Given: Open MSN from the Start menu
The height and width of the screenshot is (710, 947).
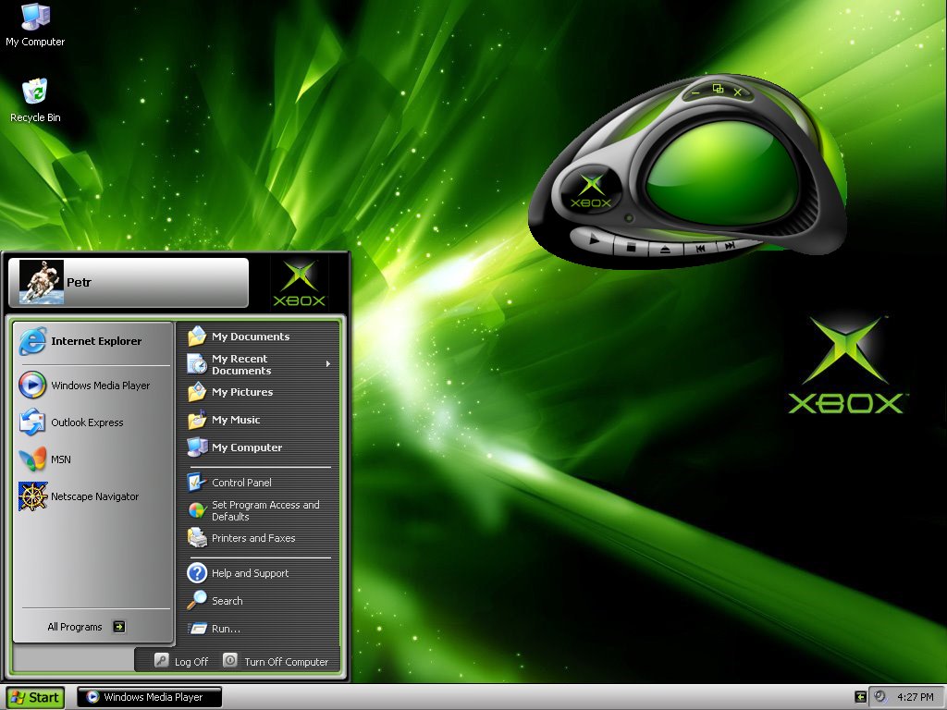Looking at the screenshot, I should [x=93, y=459].
